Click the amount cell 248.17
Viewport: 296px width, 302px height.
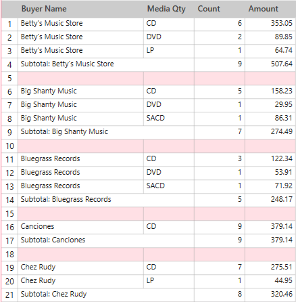(270, 200)
